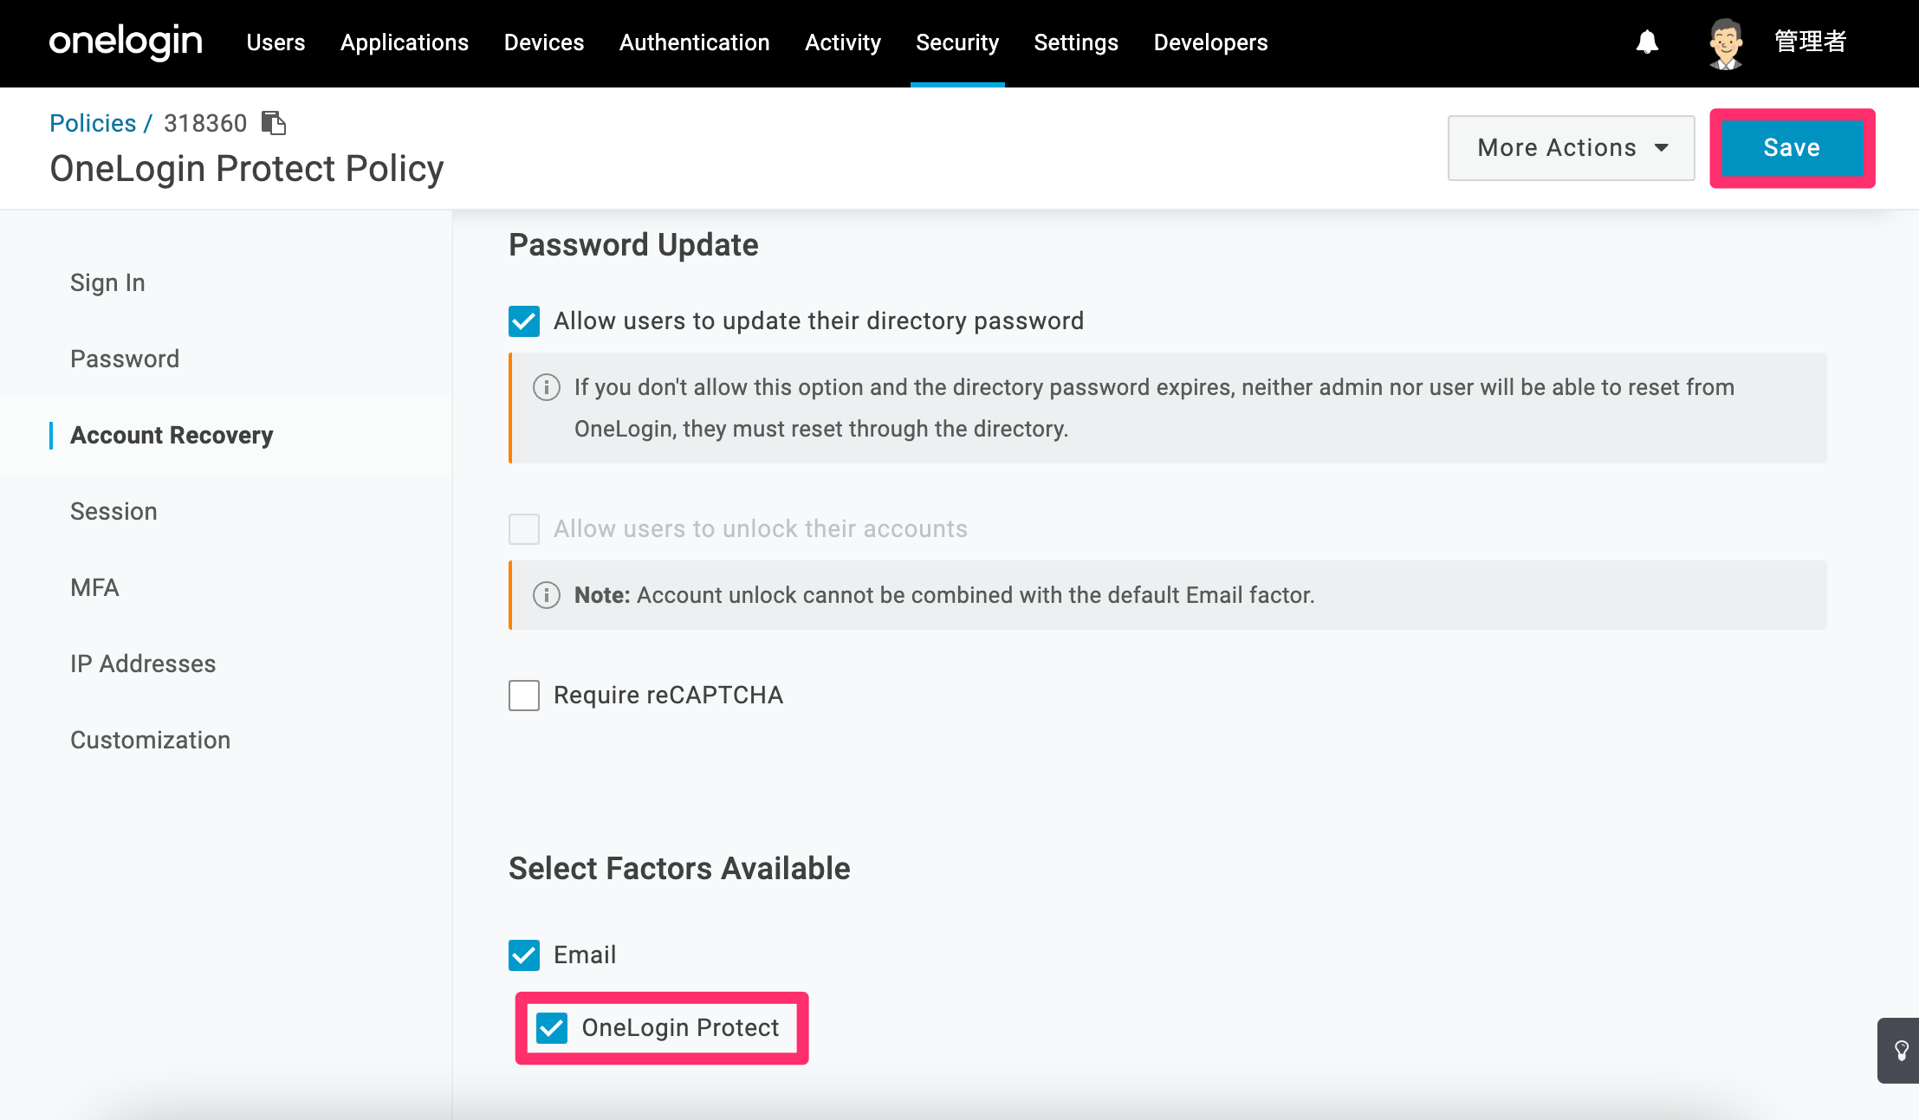This screenshot has height=1120, width=1919.
Task: Switch to the IP Addresses section
Action: (143, 664)
